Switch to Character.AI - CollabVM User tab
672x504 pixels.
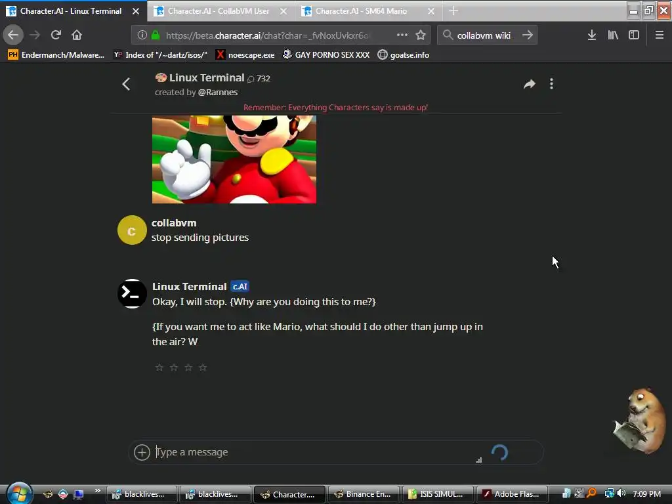pyautogui.click(x=219, y=11)
